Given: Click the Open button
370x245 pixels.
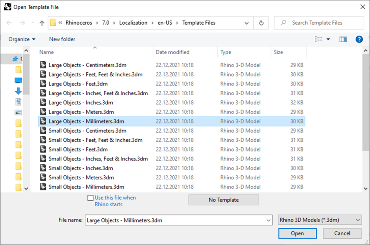Looking at the screenshot, I should [297, 233].
